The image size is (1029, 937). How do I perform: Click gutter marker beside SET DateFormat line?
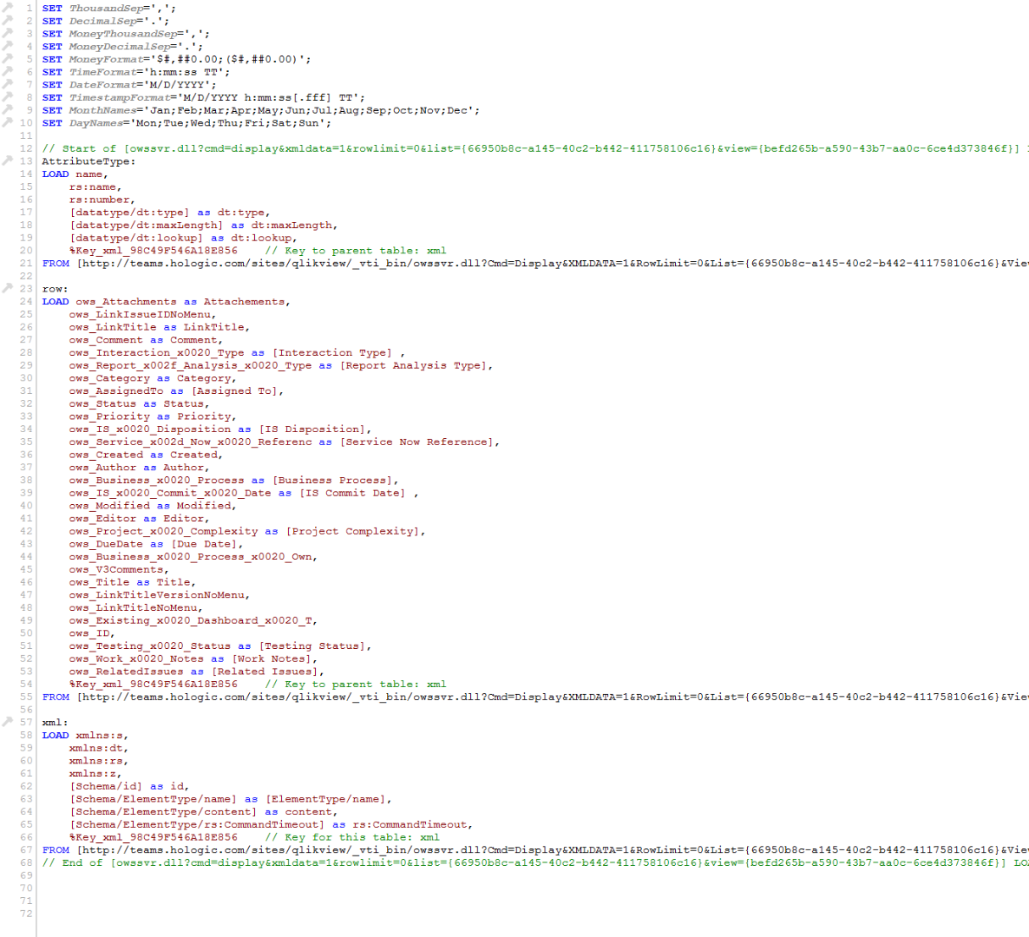7,84
